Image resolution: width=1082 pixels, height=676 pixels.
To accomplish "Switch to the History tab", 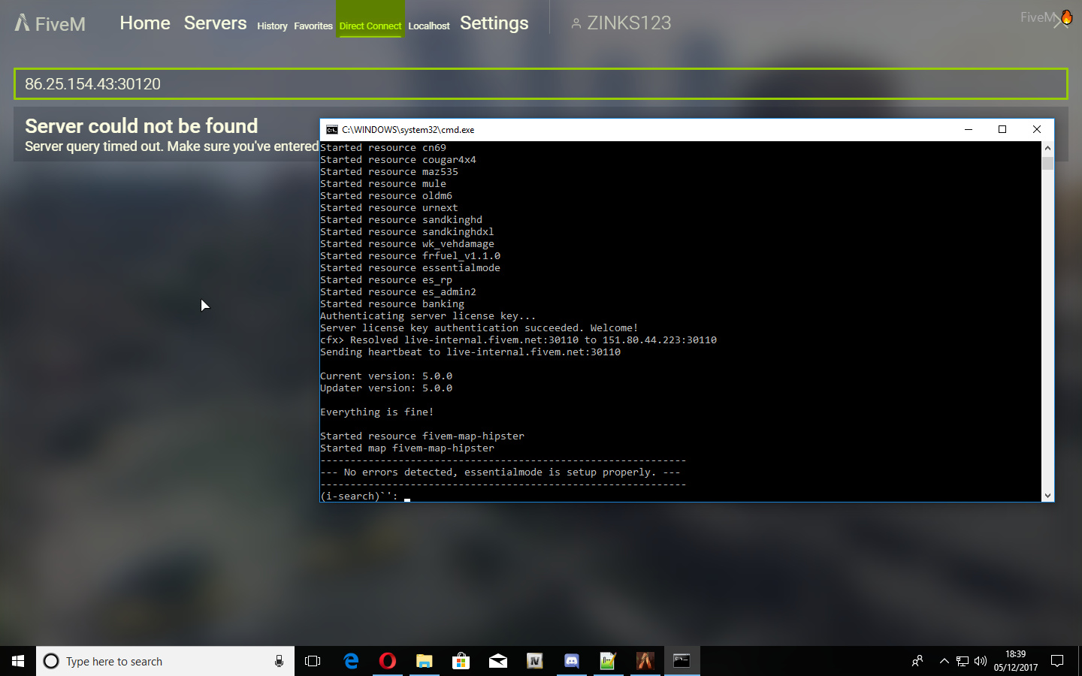I will (x=272, y=26).
